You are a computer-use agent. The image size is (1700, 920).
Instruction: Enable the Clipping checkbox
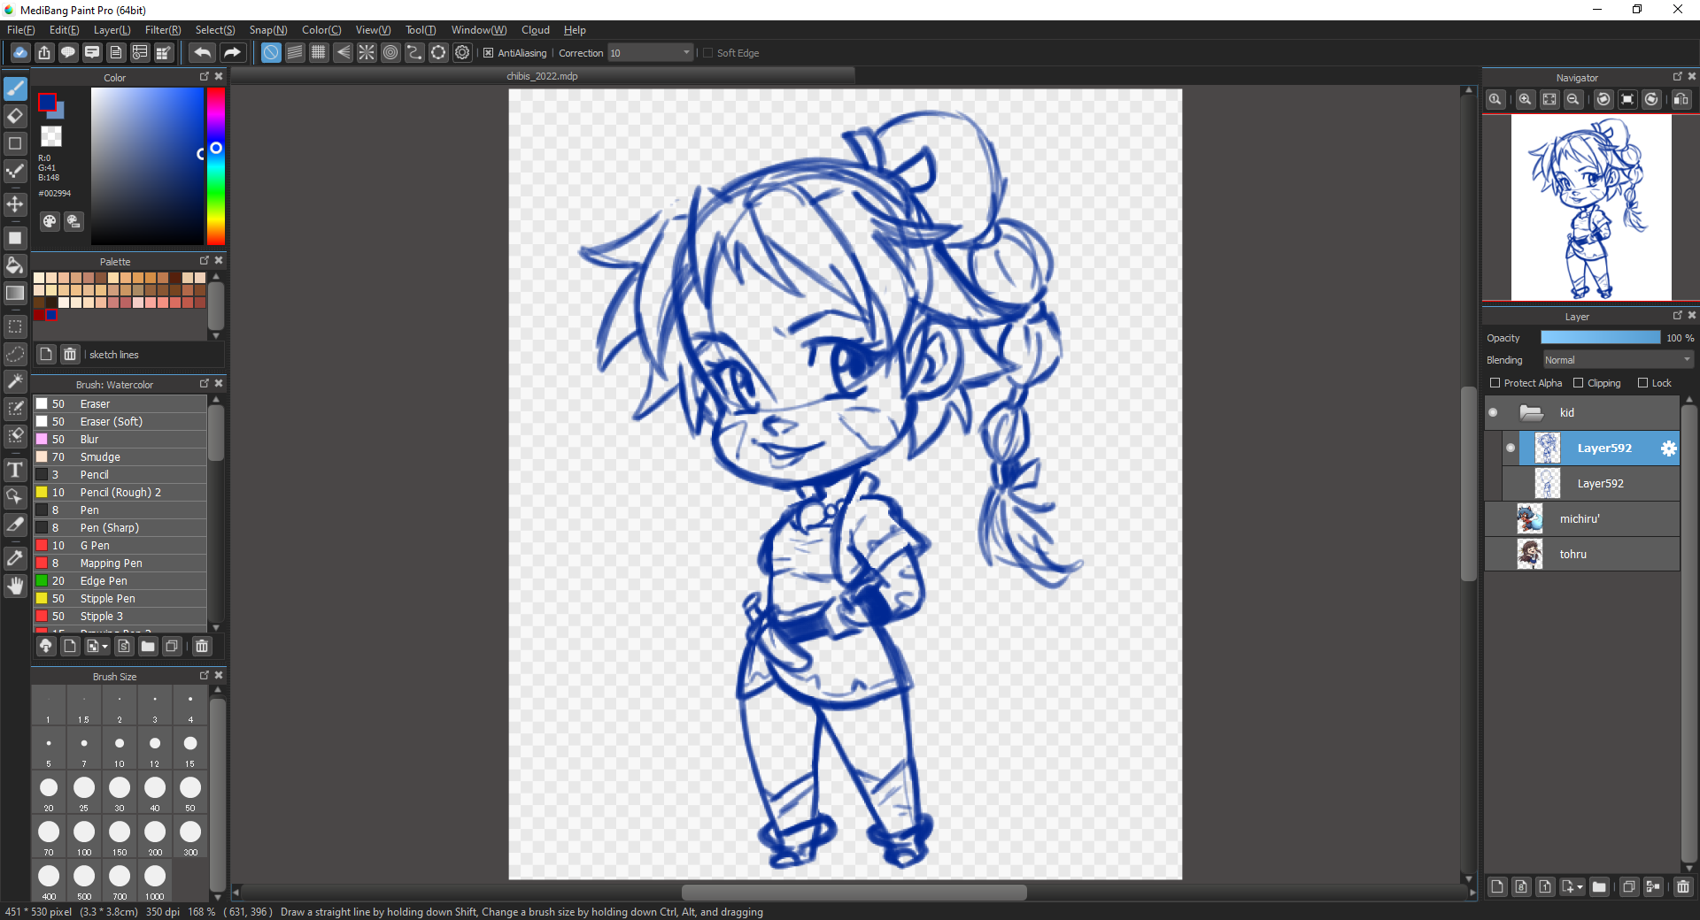tap(1578, 383)
